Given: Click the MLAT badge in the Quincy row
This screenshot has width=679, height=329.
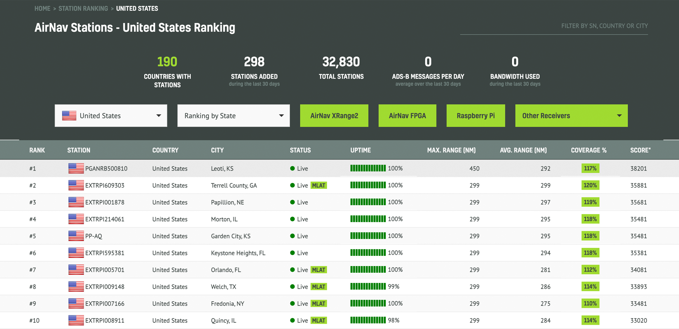Looking at the screenshot, I should (x=318, y=321).
